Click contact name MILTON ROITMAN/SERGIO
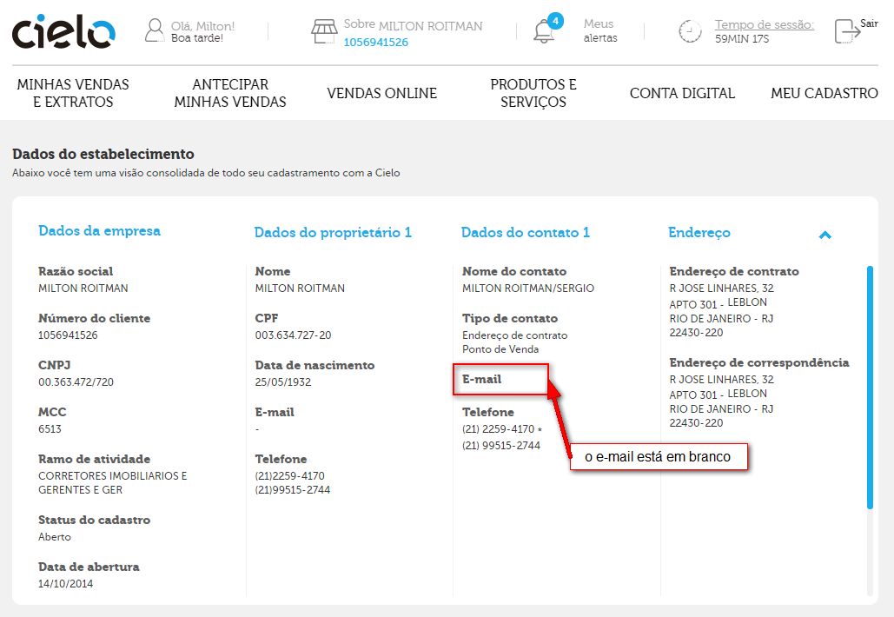 click(528, 289)
